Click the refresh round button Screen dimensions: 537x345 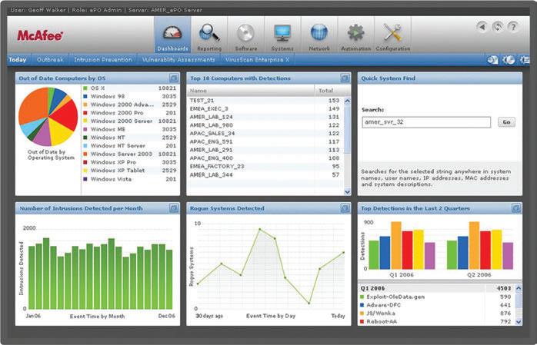[498, 27]
